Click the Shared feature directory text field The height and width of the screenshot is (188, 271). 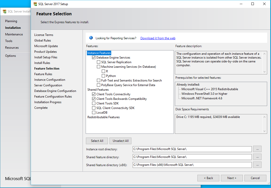[192, 157]
